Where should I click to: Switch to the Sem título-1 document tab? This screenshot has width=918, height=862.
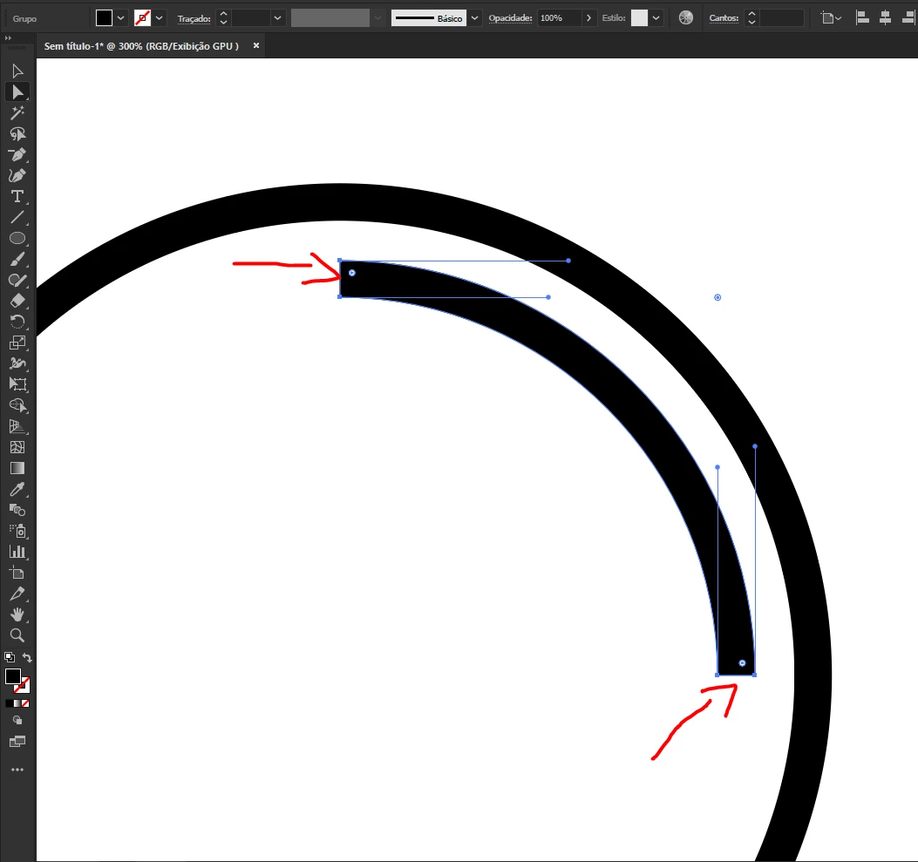[141, 46]
